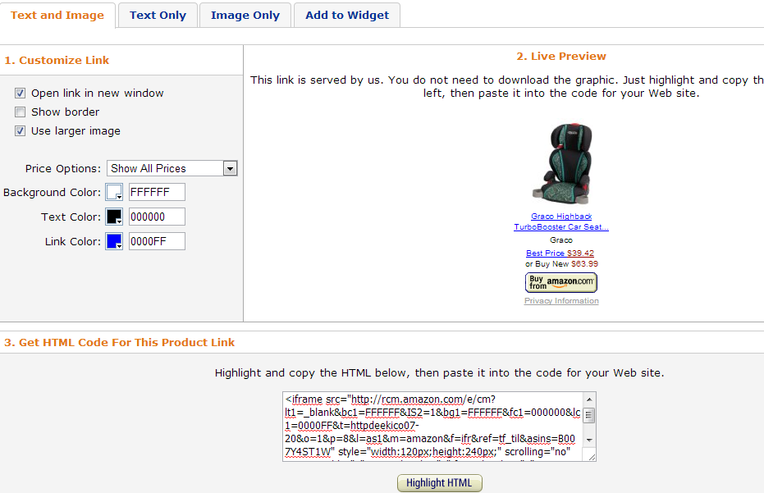764x493 pixels.
Task: Open Graco Highback TurboBooster Car Seat link
Action: (x=561, y=221)
